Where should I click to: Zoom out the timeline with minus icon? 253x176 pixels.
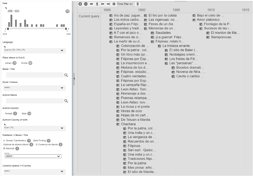[86, 4]
